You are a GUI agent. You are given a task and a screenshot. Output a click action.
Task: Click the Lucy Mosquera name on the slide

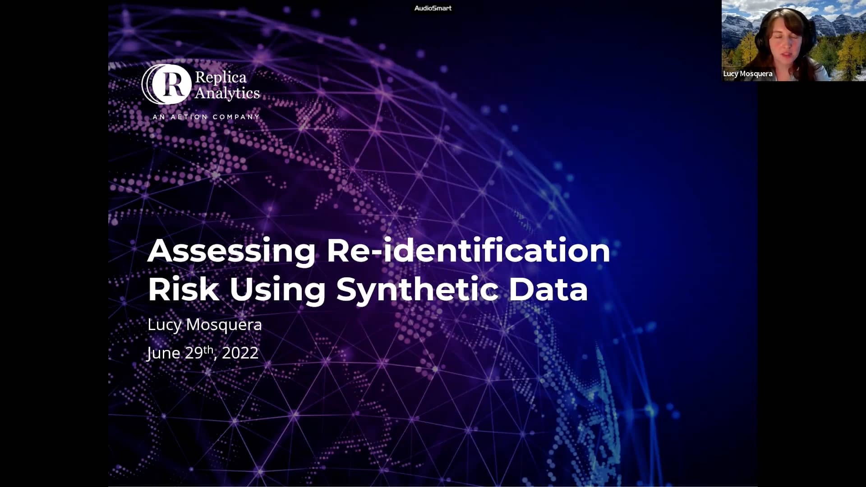click(206, 324)
